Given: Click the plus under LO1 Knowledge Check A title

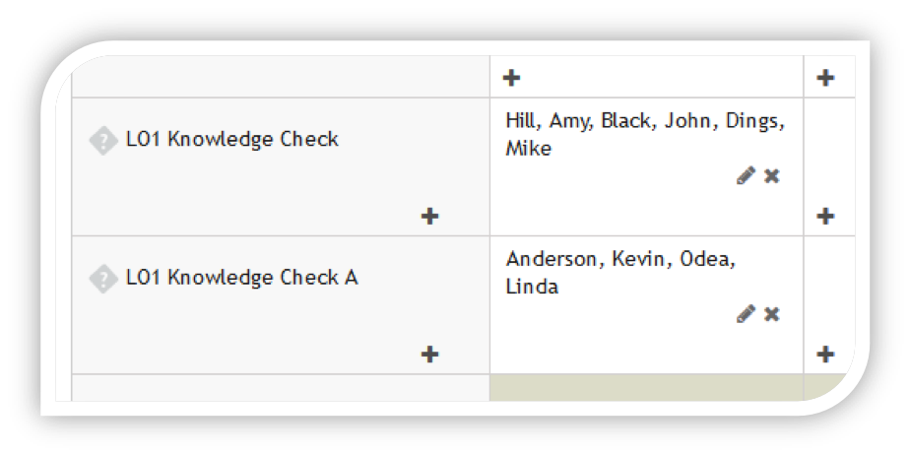Looking at the screenshot, I should point(429,354).
